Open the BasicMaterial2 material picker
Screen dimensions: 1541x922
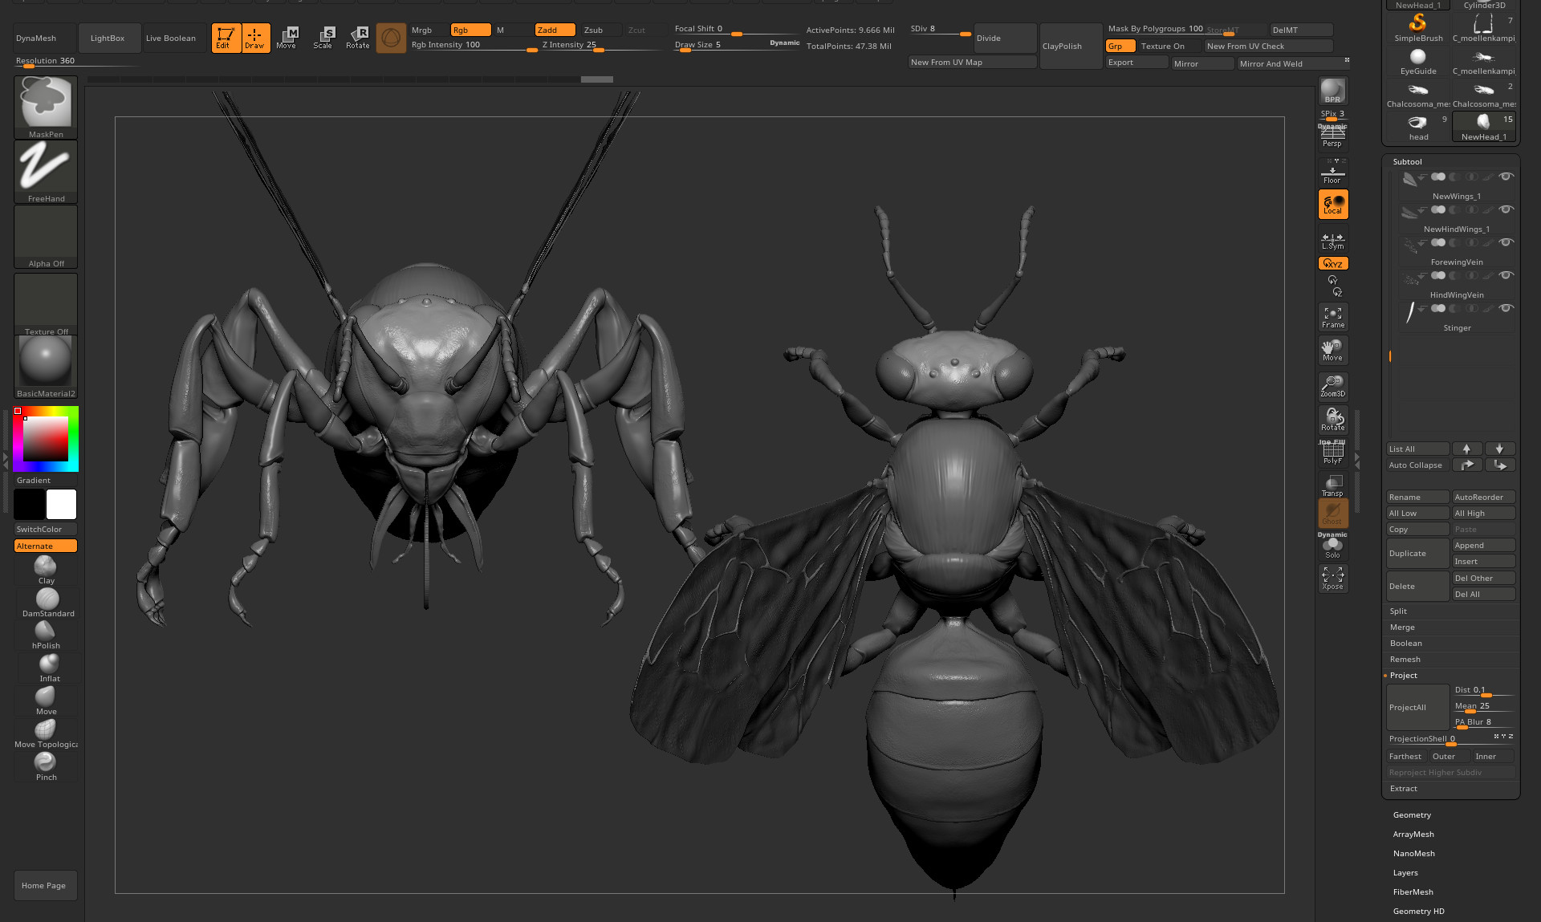tap(46, 367)
